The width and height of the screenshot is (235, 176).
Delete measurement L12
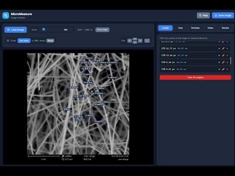click(227, 48)
